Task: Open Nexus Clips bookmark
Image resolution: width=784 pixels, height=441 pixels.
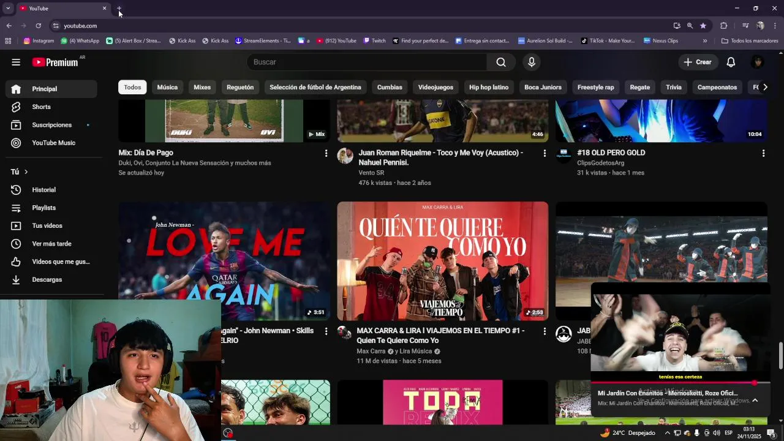Action: click(660, 41)
